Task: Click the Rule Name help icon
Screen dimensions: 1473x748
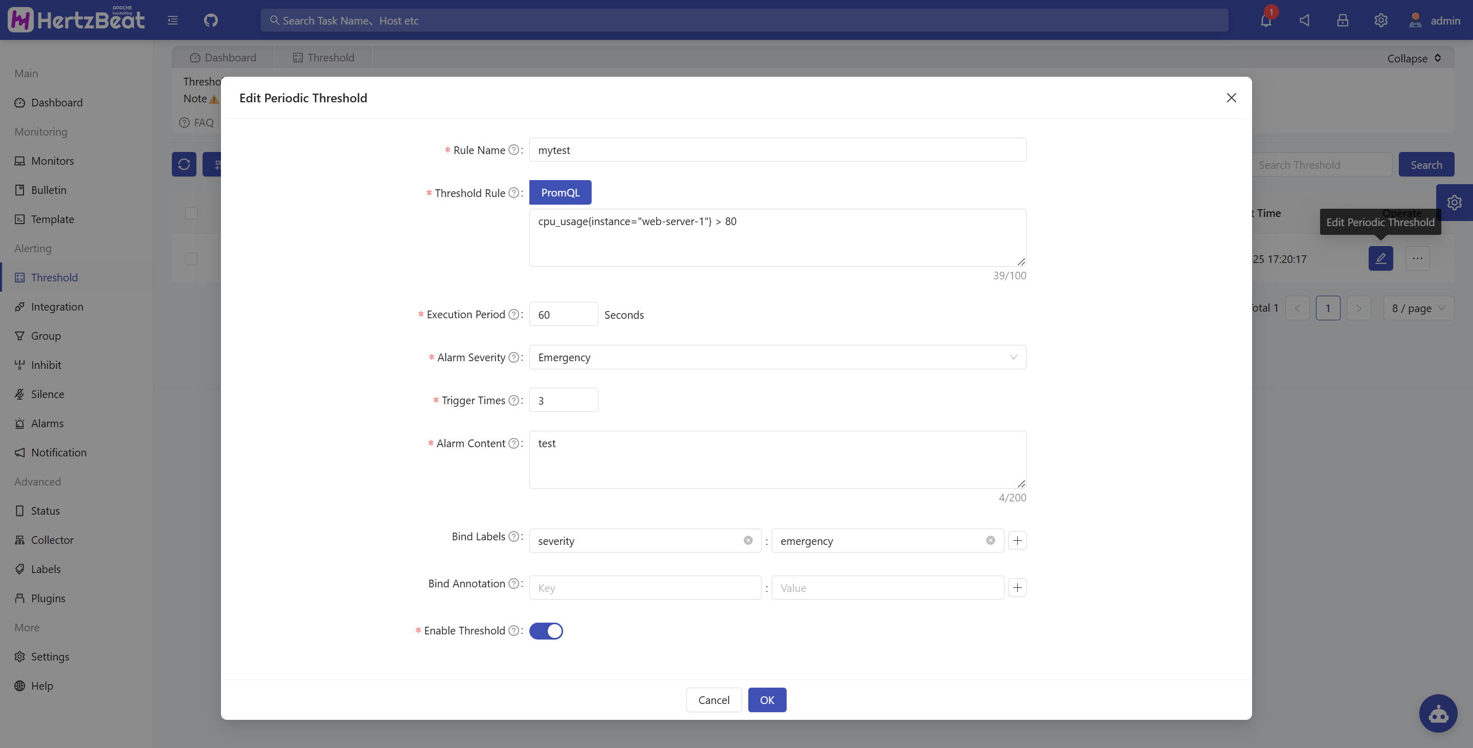Action: pyautogui.click(x=514, y=150)
